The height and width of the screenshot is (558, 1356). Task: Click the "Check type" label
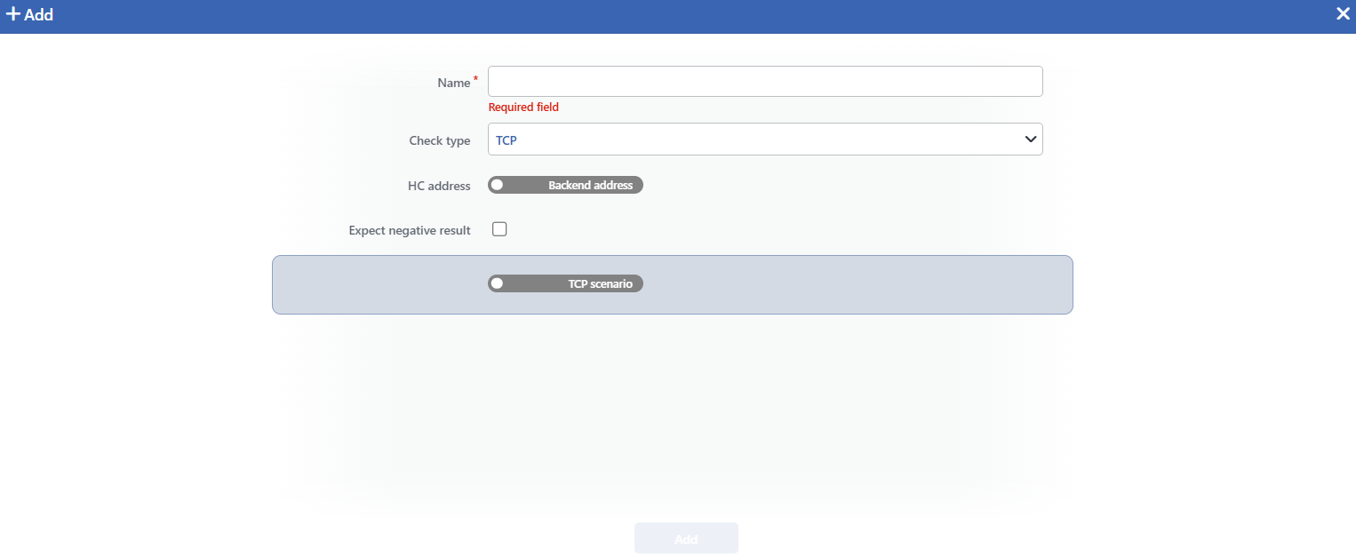440,141
